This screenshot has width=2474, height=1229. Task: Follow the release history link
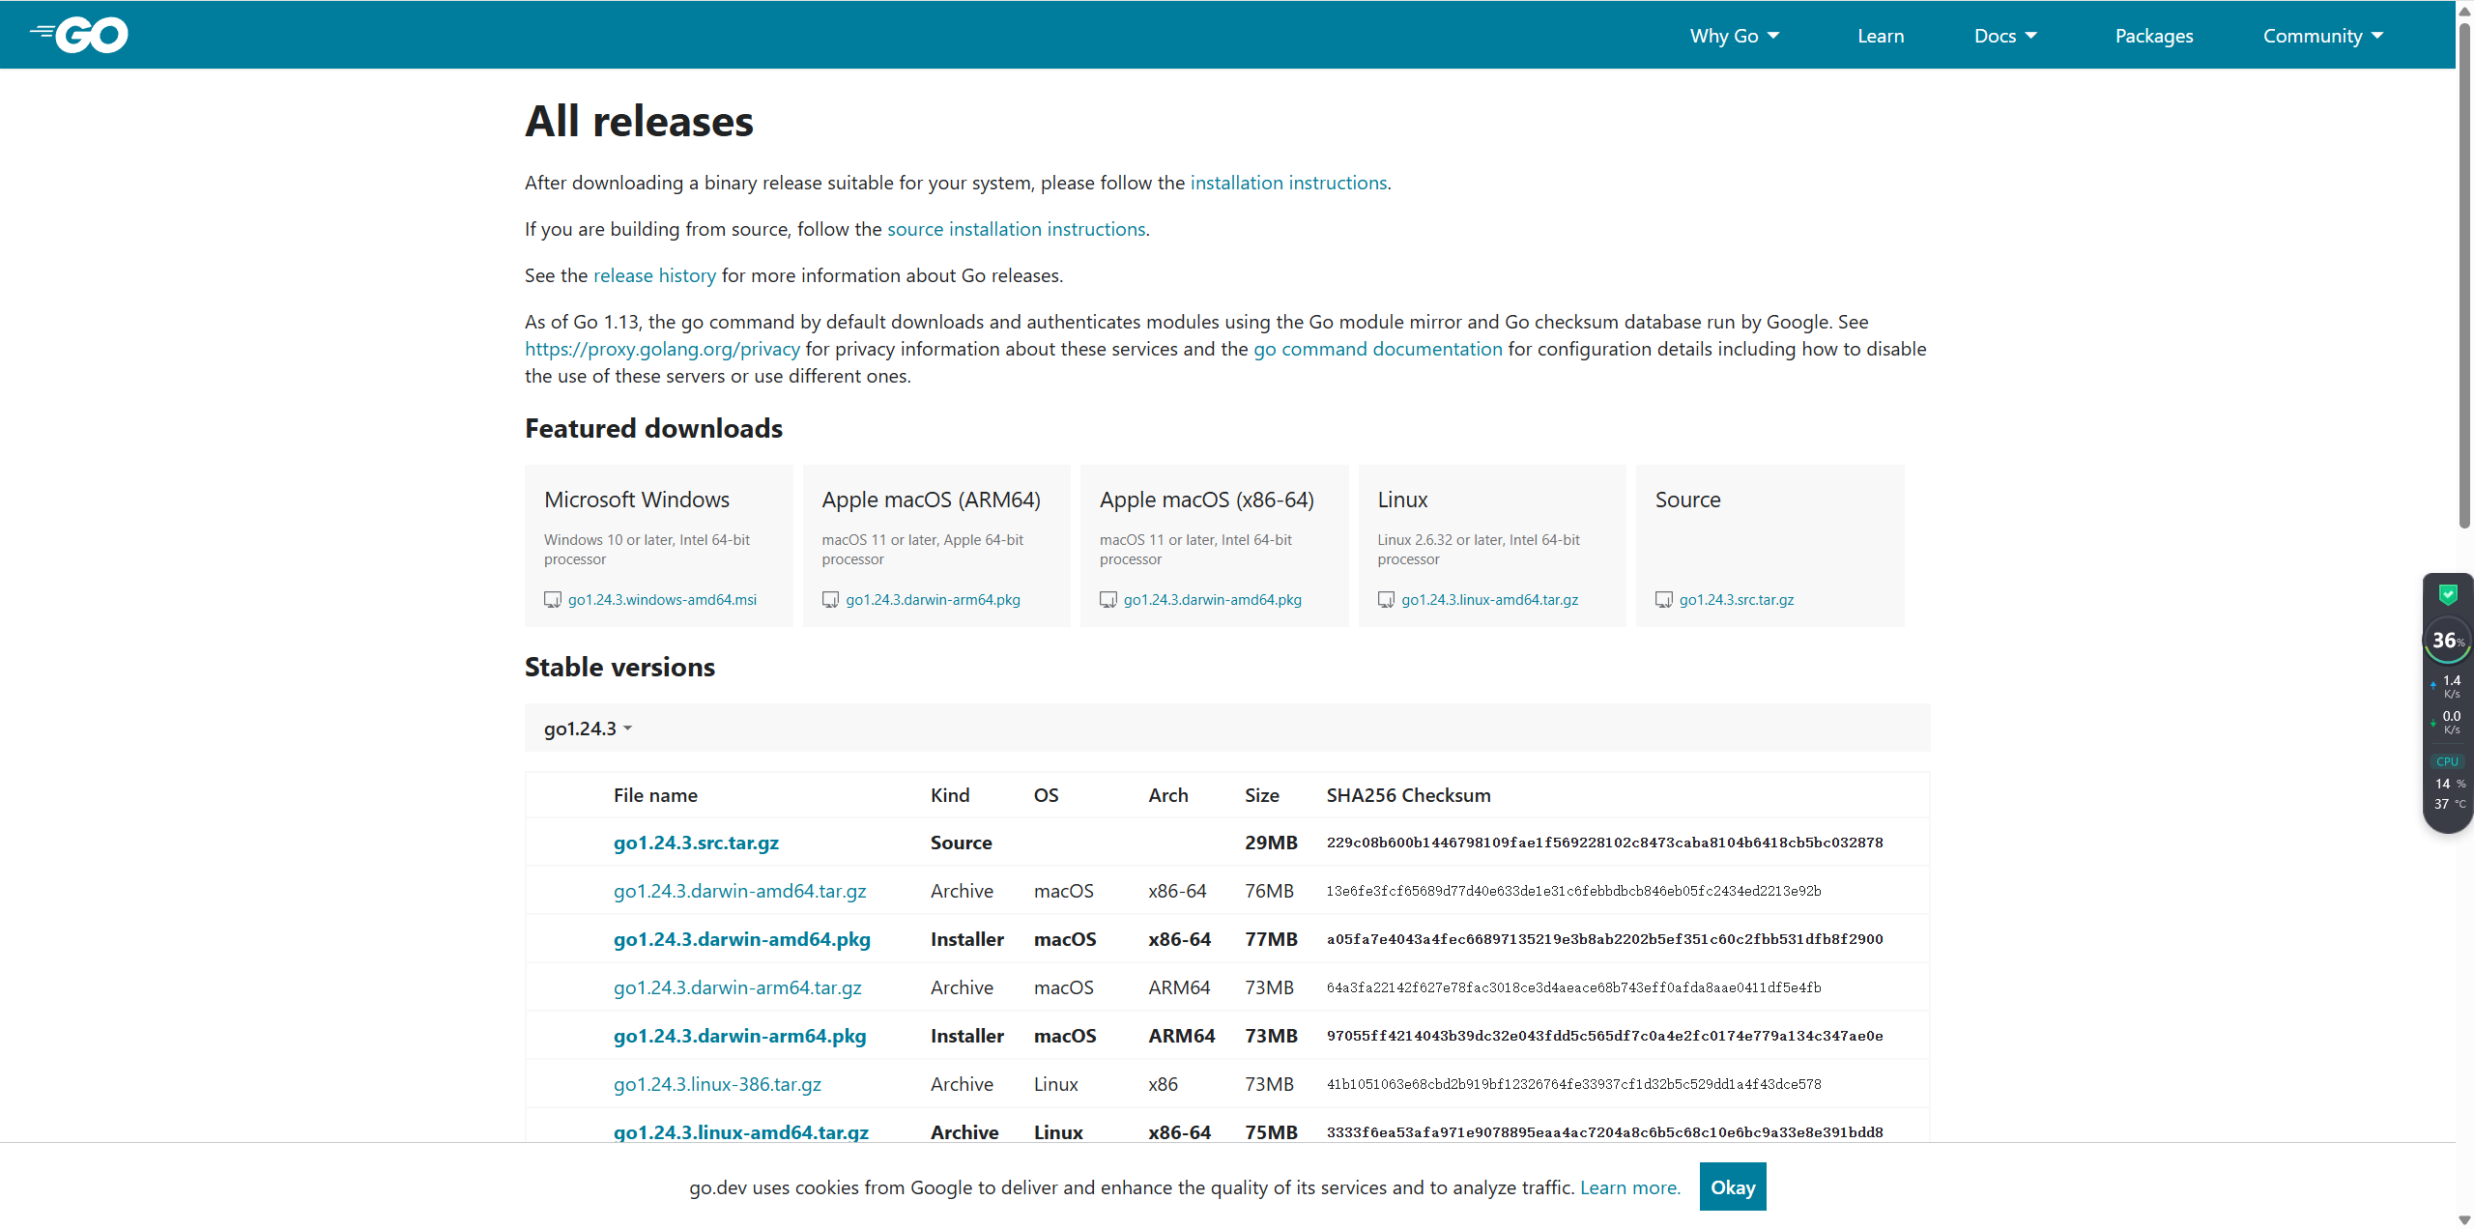(x=654, y=275)
